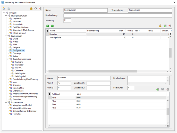Click the green move-down arrow button
The image size is (177, 133).
52,26
